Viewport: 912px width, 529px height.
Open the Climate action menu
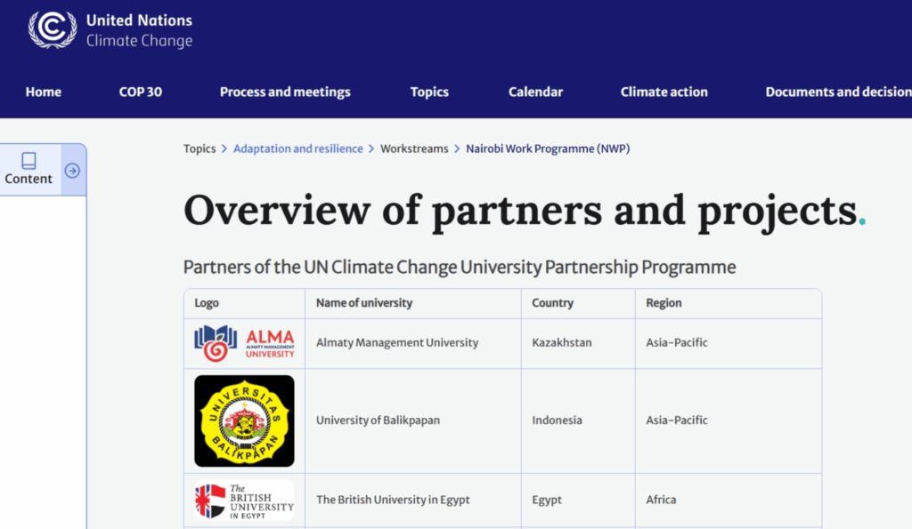pyautogui.click(x=664, y=92)
